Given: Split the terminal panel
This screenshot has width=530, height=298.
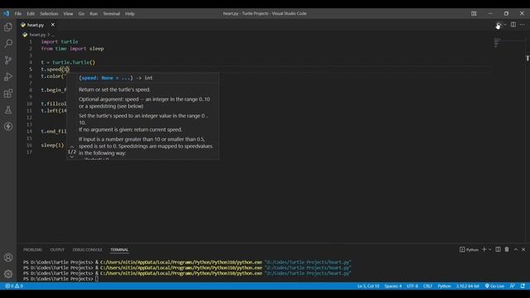Looking at the screenshot, I should pos(498,249).
